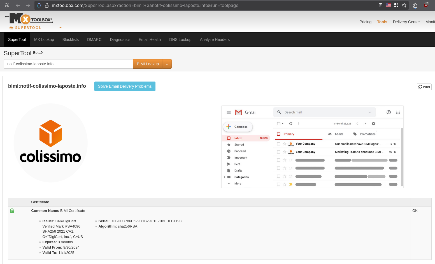Click the BIMI Lookup button

[148, 64]
